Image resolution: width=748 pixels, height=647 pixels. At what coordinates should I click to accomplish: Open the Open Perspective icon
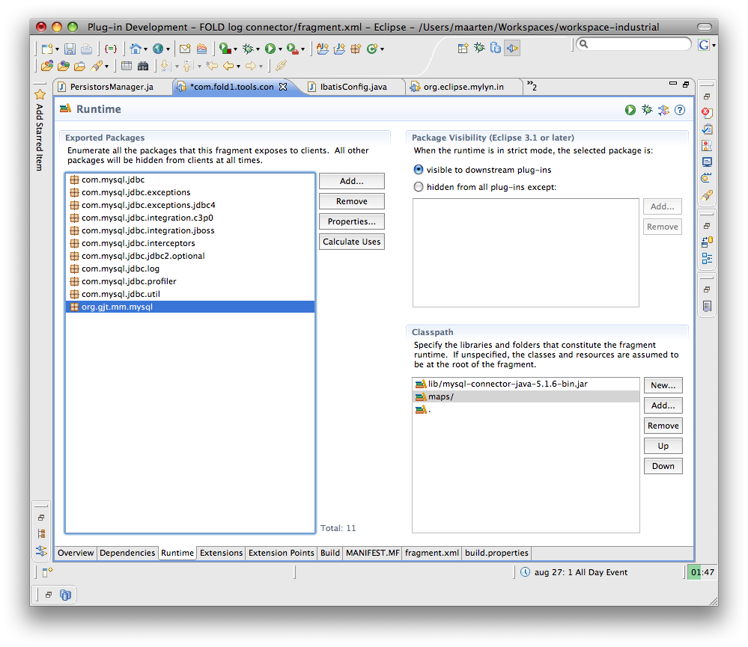pos(463,48)
